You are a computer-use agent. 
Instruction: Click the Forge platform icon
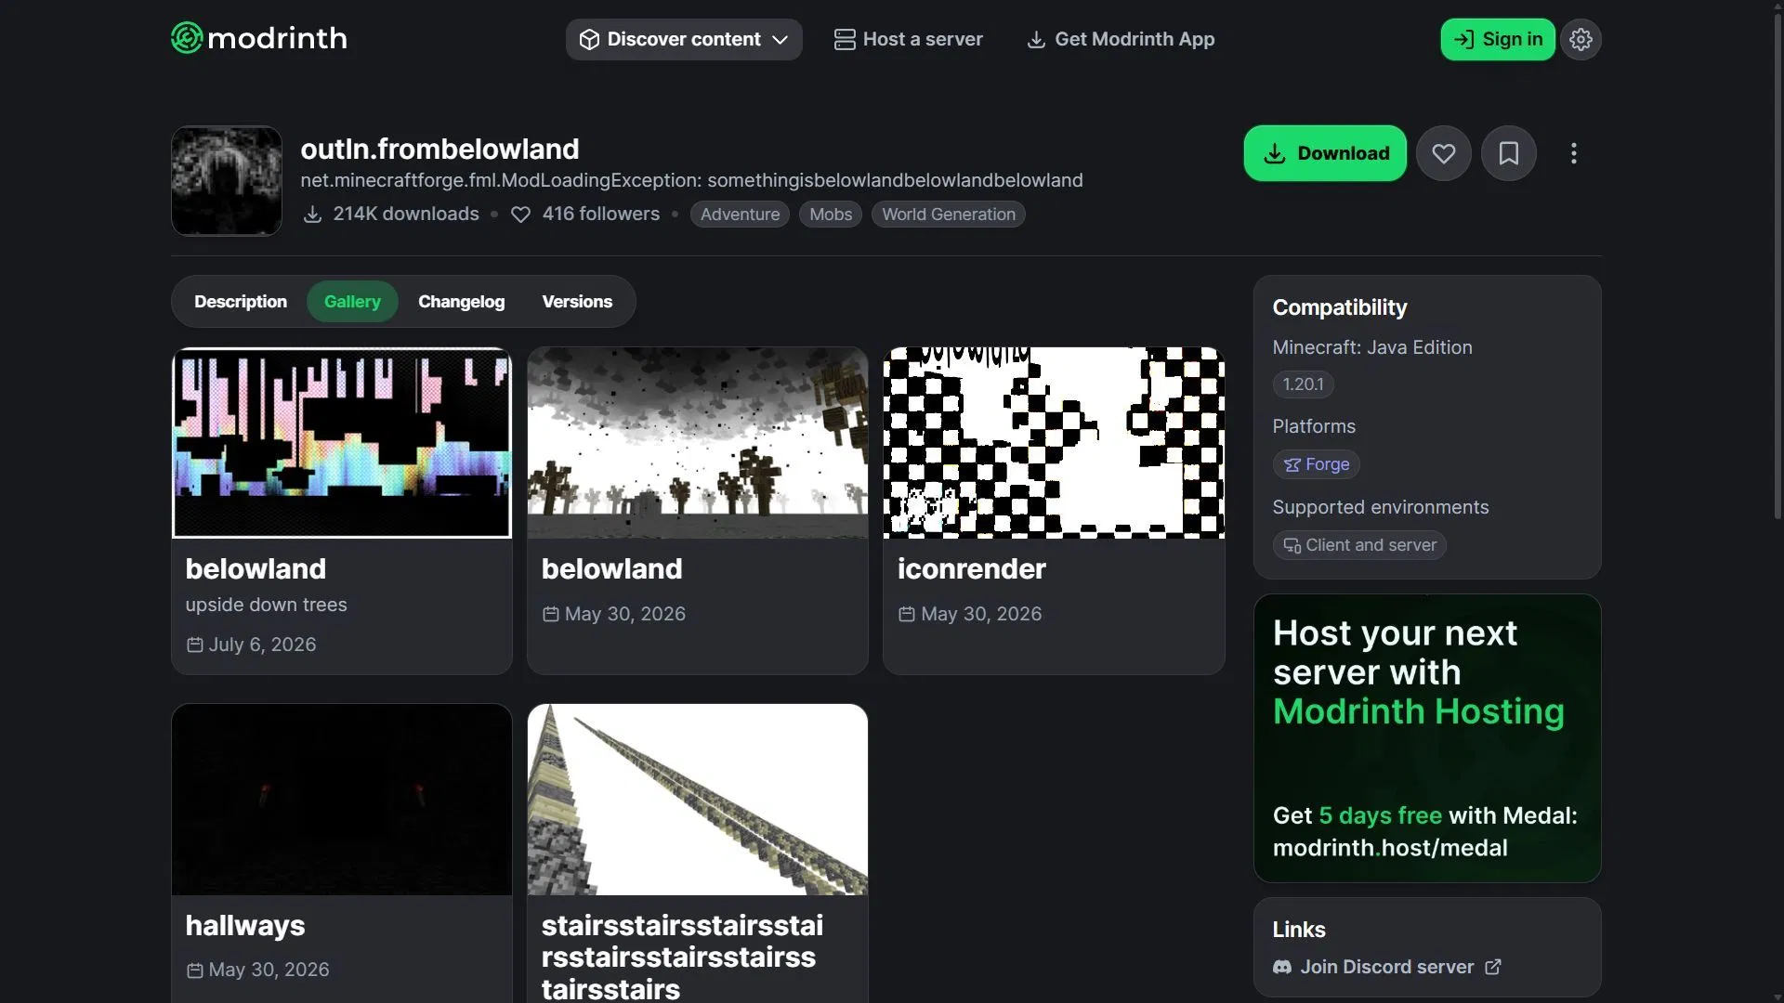[1292, 465]
